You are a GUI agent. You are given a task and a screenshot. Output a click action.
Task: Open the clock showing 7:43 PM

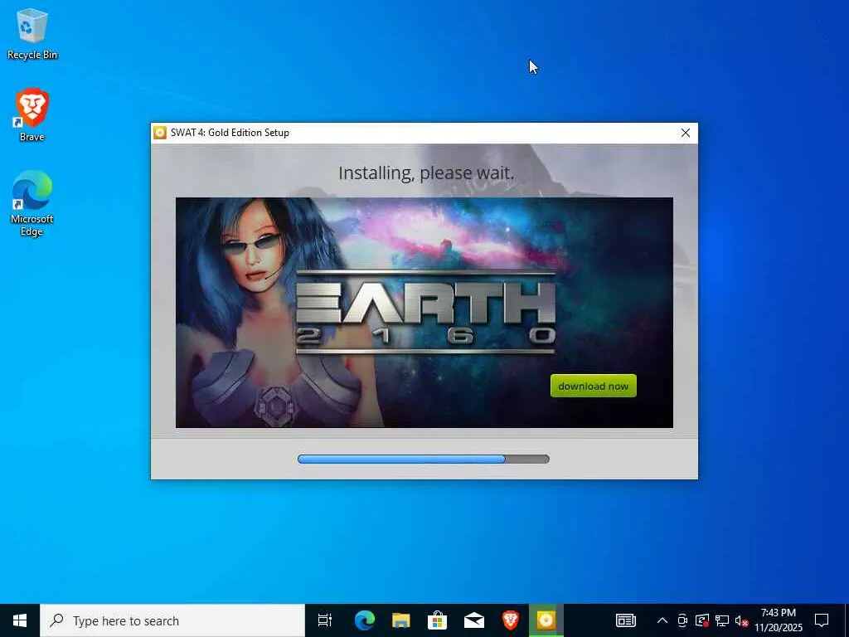click(x=778, y=620)
